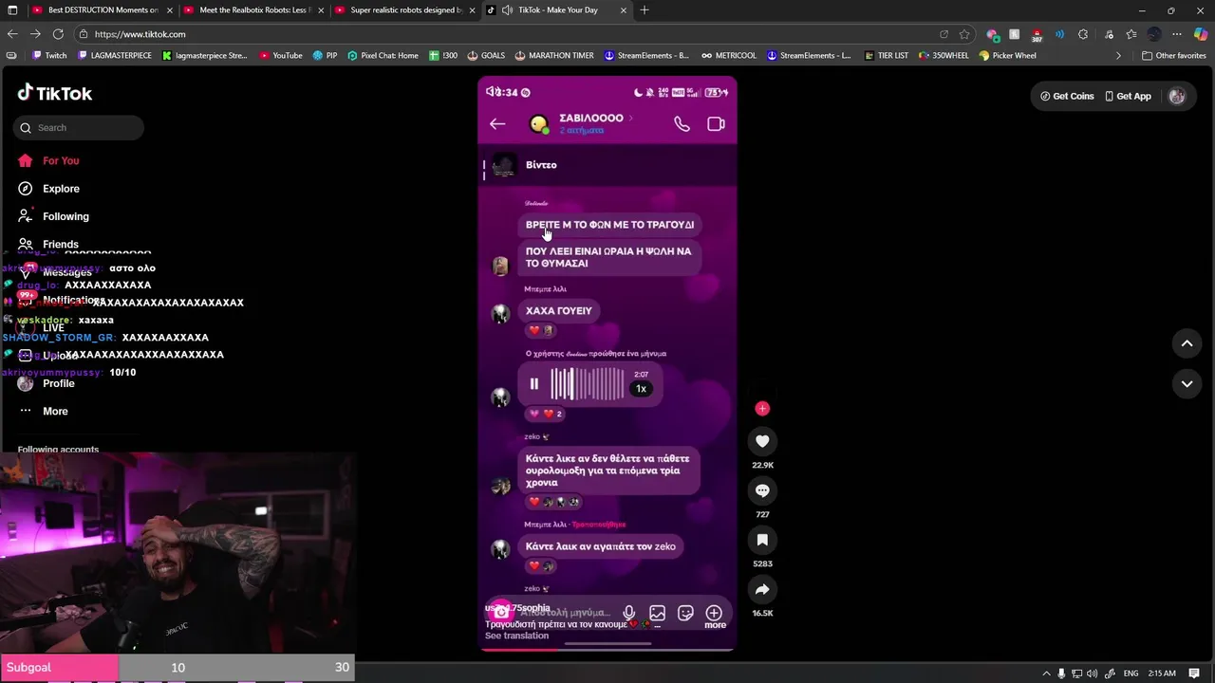
Task: Open the LAGMASTERPIECE bookmark
Action: [x=113, y=56]
